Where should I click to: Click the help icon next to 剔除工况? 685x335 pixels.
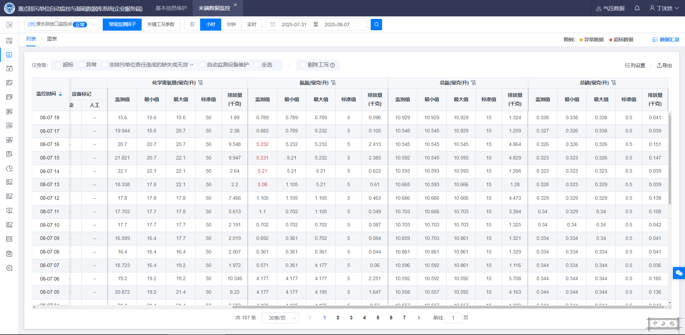coord(333,65)
